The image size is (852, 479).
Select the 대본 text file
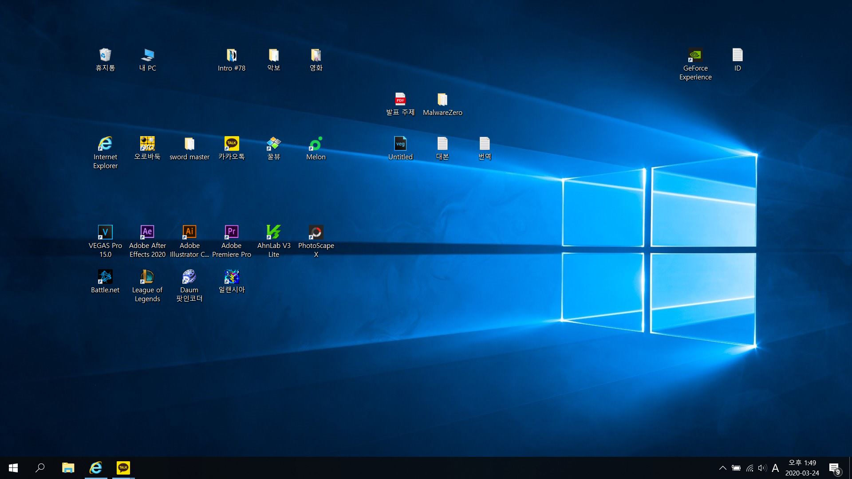[x=442, y=149]
